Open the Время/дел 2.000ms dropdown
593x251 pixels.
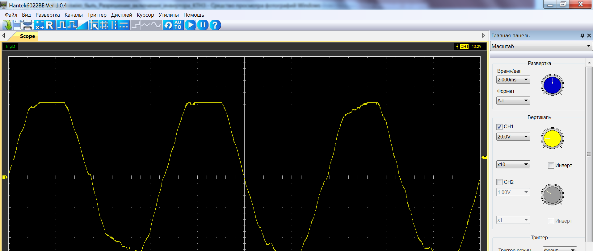coord(513,80)
